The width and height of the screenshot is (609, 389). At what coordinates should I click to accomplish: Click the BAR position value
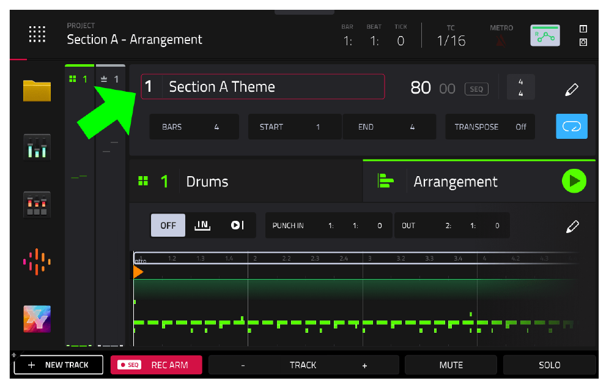[348, 41]
